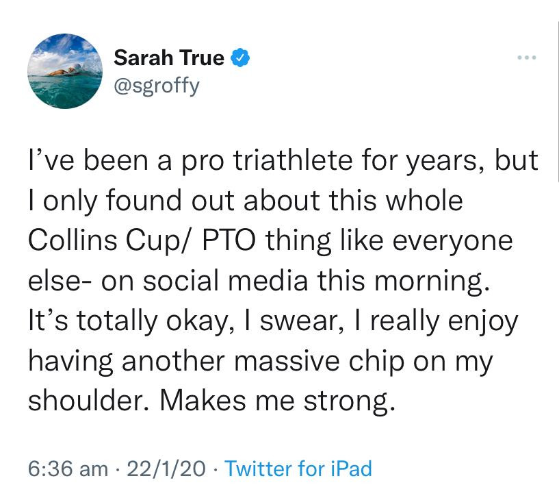Click the line "I only found out about"

pos(245,201)
